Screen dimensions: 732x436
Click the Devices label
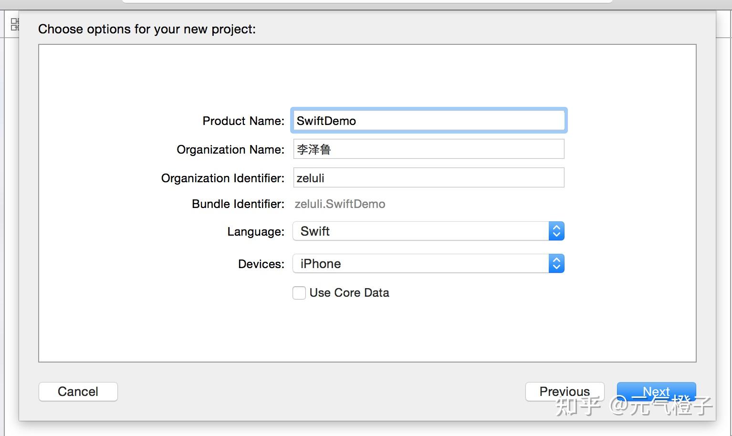tap(261, 264)
